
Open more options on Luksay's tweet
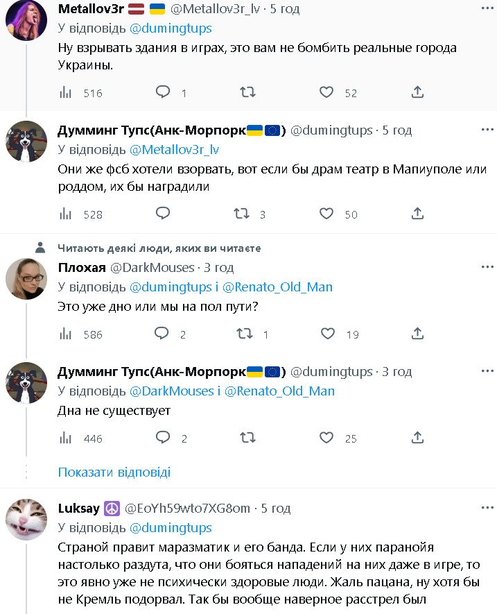[487, 509]
